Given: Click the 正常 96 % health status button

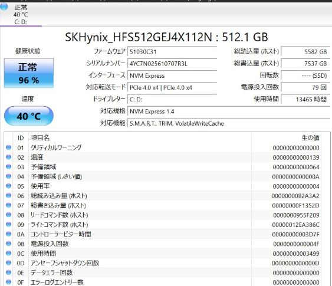Looking at the screenshot, I should coord(29,73).
